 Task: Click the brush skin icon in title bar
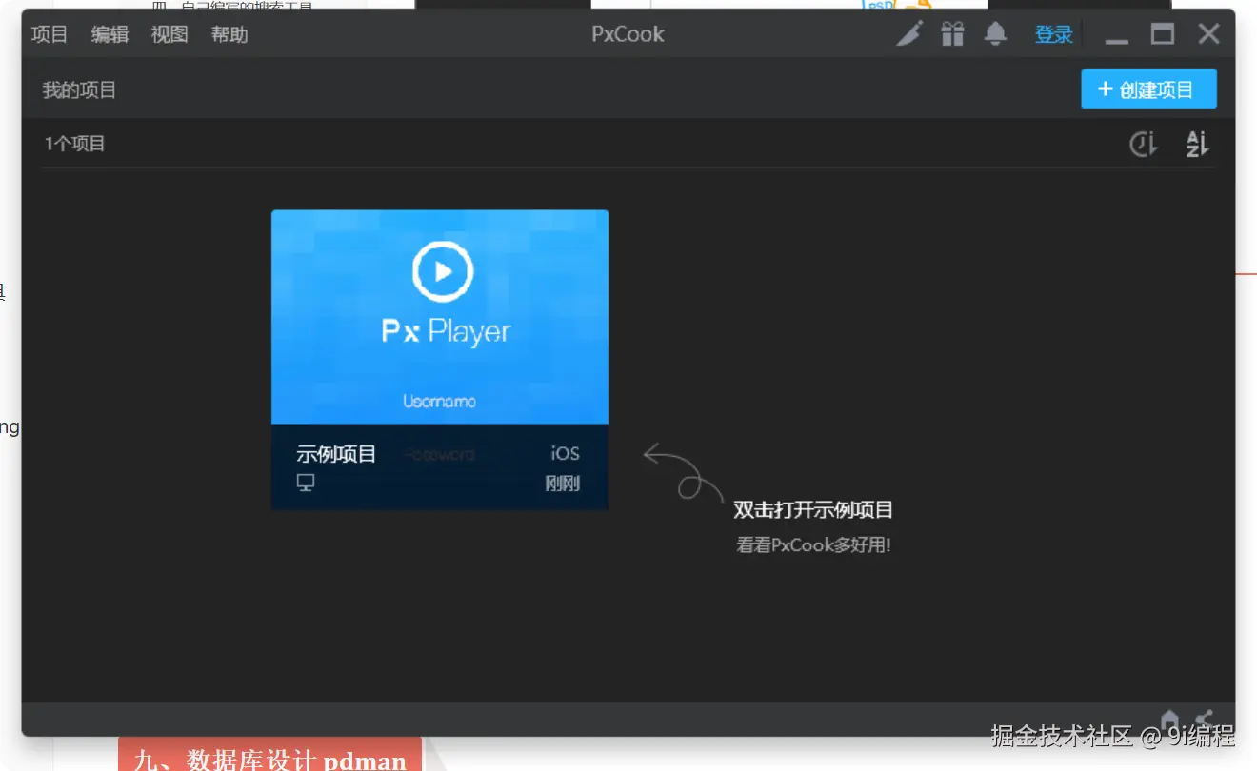click(x=910, y=34)
